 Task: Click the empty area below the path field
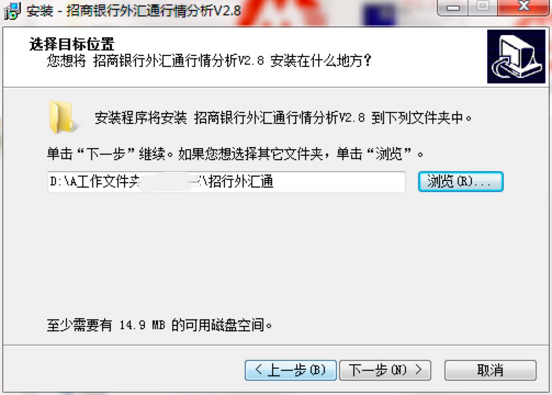coord(274,253)
